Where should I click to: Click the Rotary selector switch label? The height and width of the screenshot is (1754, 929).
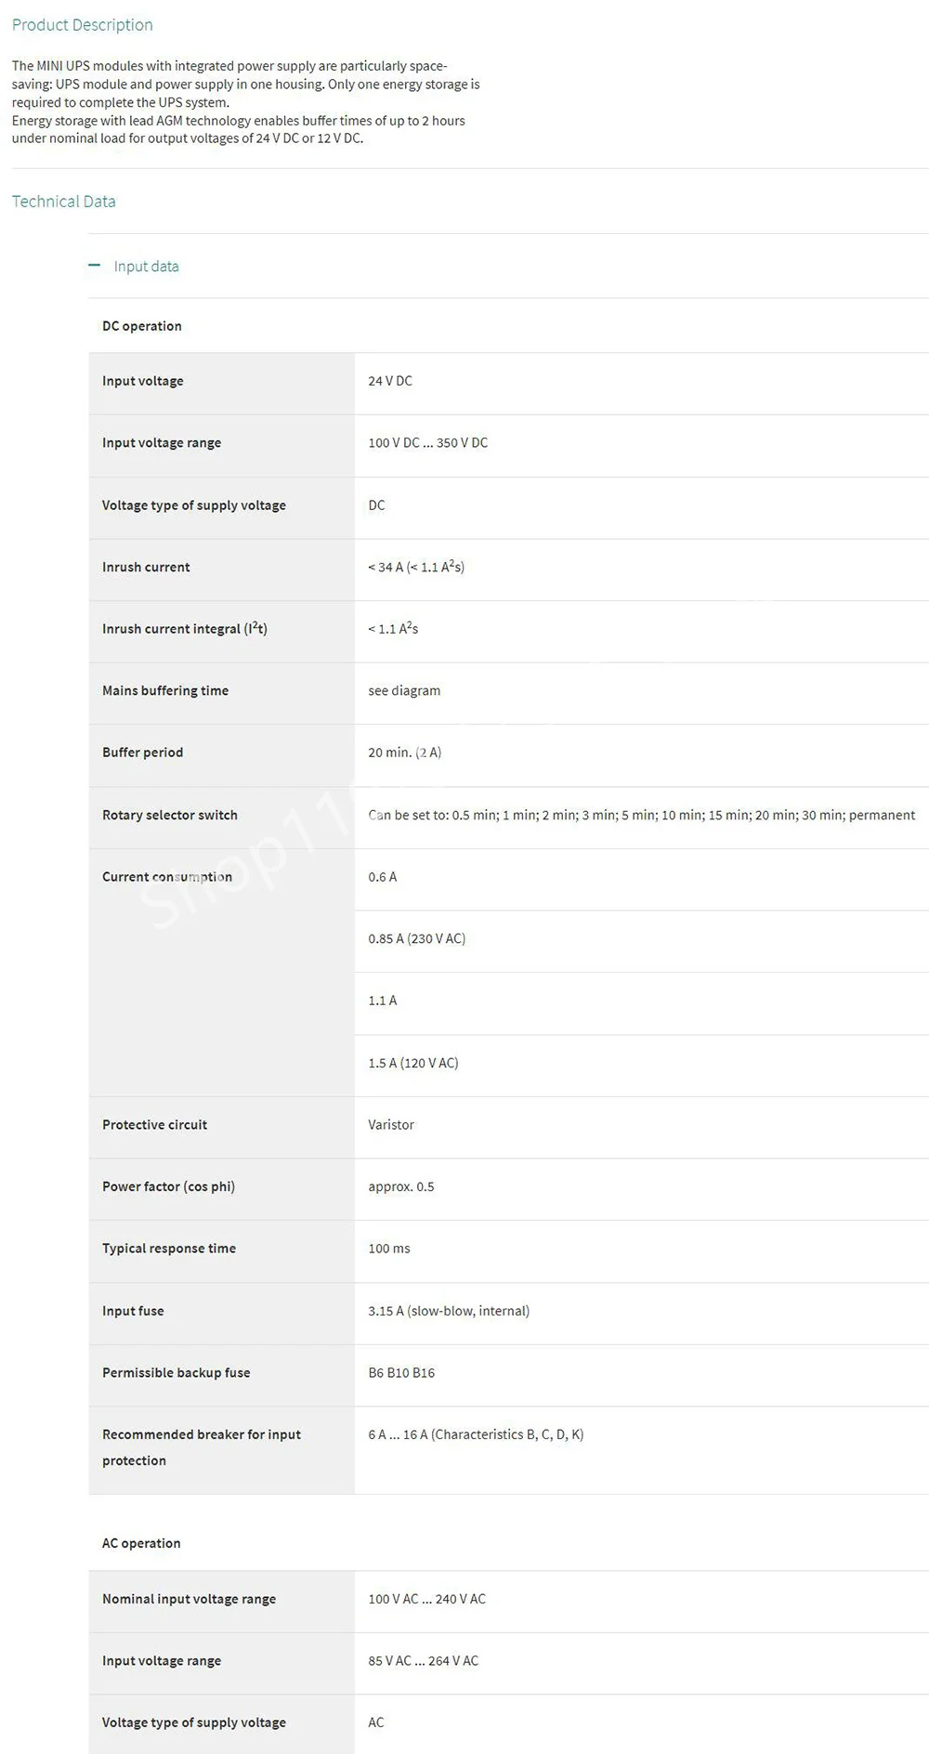[170, 815]
